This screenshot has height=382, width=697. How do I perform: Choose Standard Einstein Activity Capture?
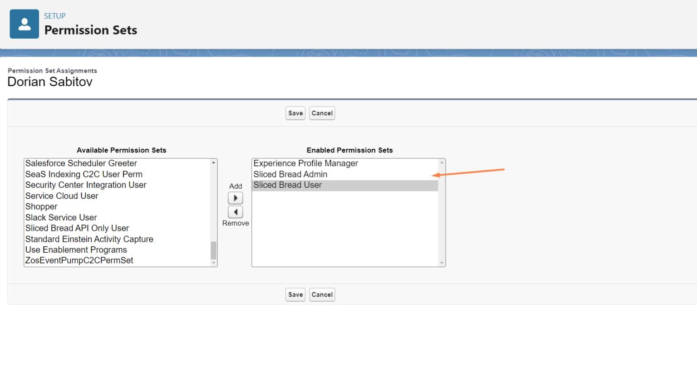(x=89, y=239)
